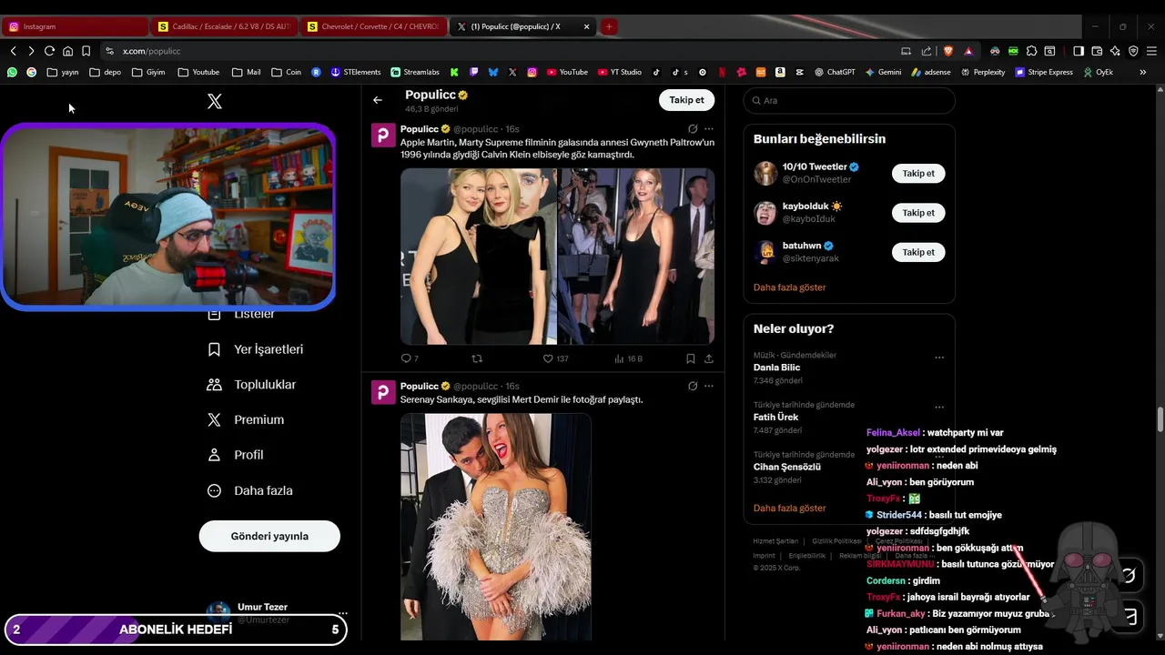The height and width of the screenshot is (655, 1165).
Task: Follow Populicc with Takip et button
Action: [x=686, y=100]
